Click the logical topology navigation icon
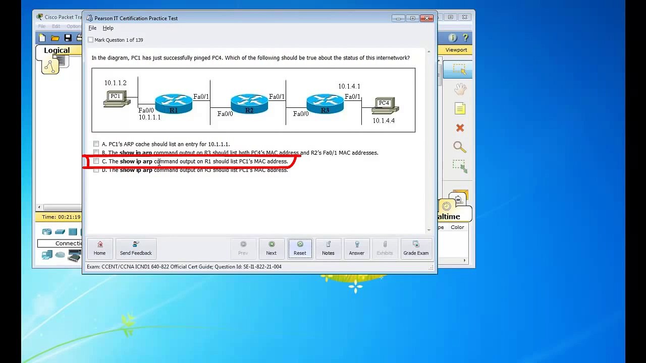This screenshot has height=363, width=646. (50, 65)
